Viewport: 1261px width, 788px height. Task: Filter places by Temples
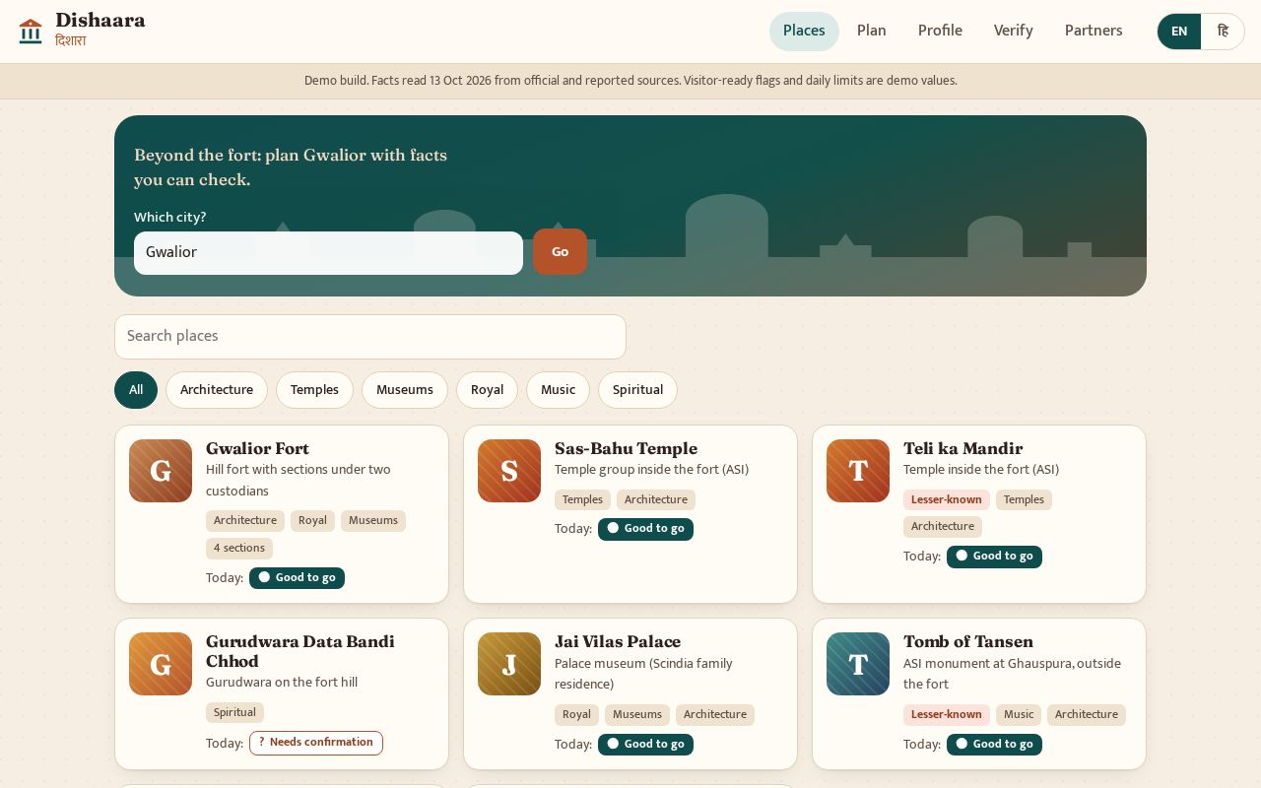pos(314,390)
